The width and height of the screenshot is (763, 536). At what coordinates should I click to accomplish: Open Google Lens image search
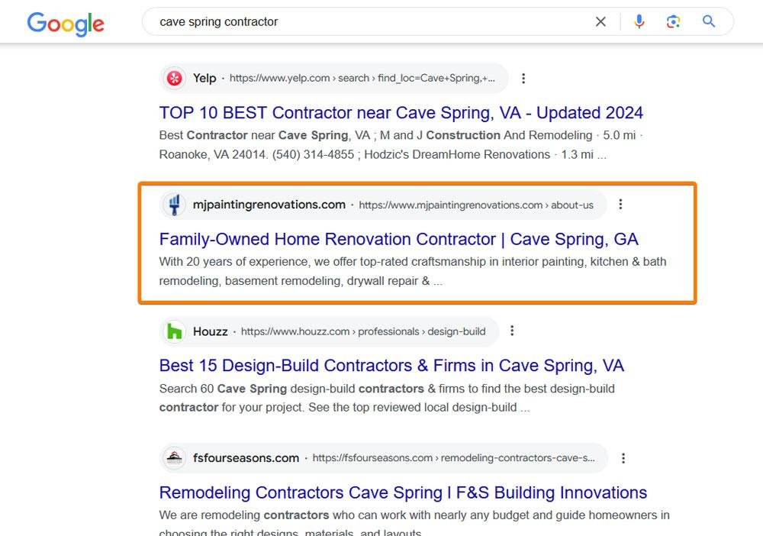pos(673,22)
